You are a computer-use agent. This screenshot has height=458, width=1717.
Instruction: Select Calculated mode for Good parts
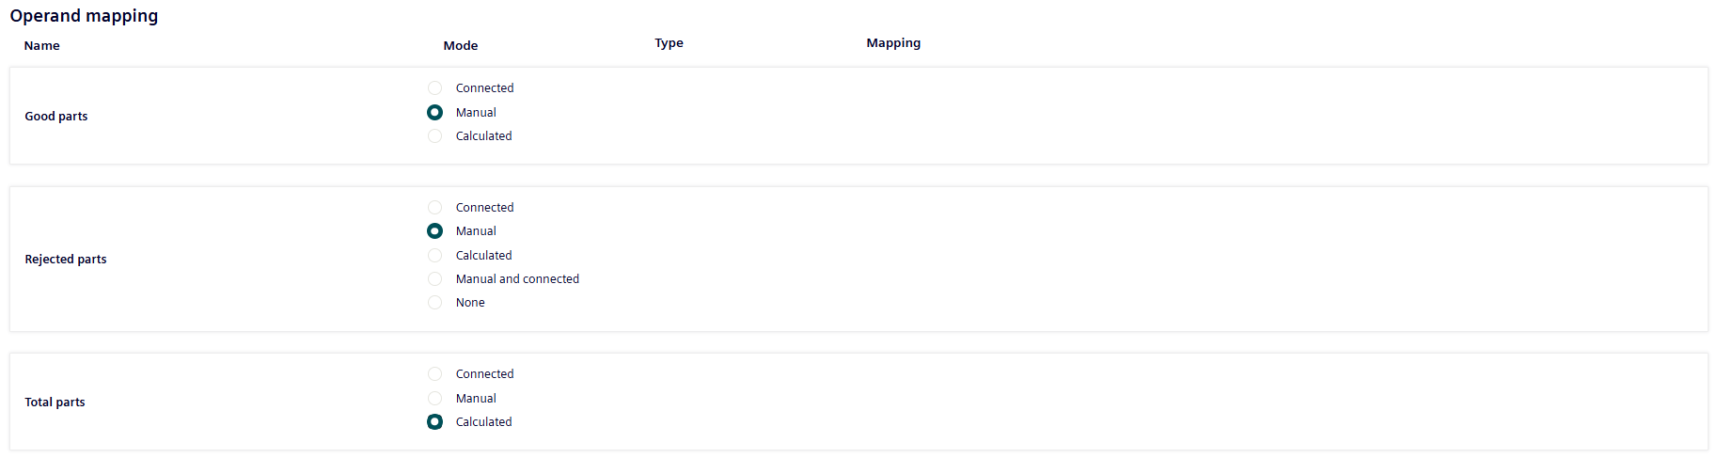[x=434, y=136]
